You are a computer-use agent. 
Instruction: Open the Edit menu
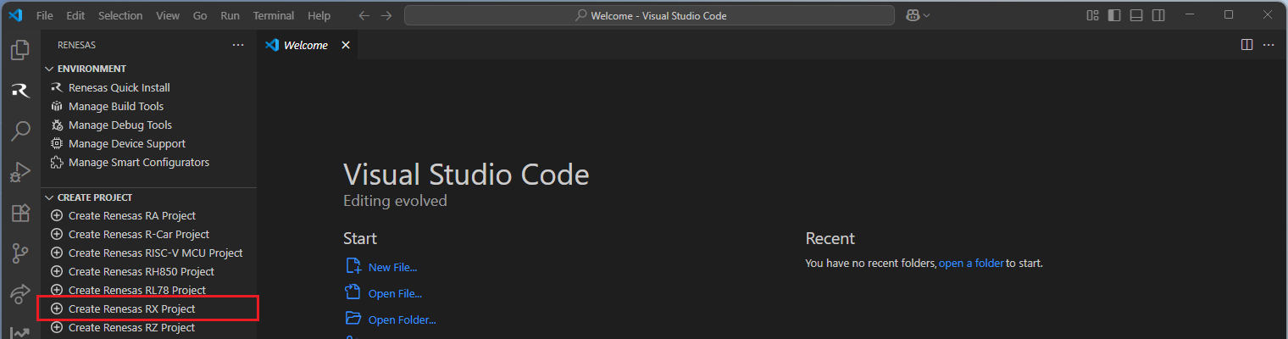click(75, 15)
